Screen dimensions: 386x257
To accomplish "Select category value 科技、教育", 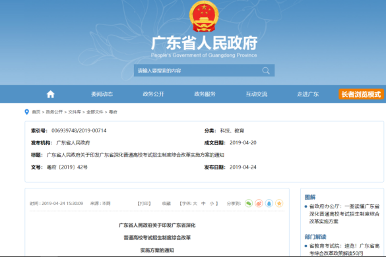I will point(232,130).
